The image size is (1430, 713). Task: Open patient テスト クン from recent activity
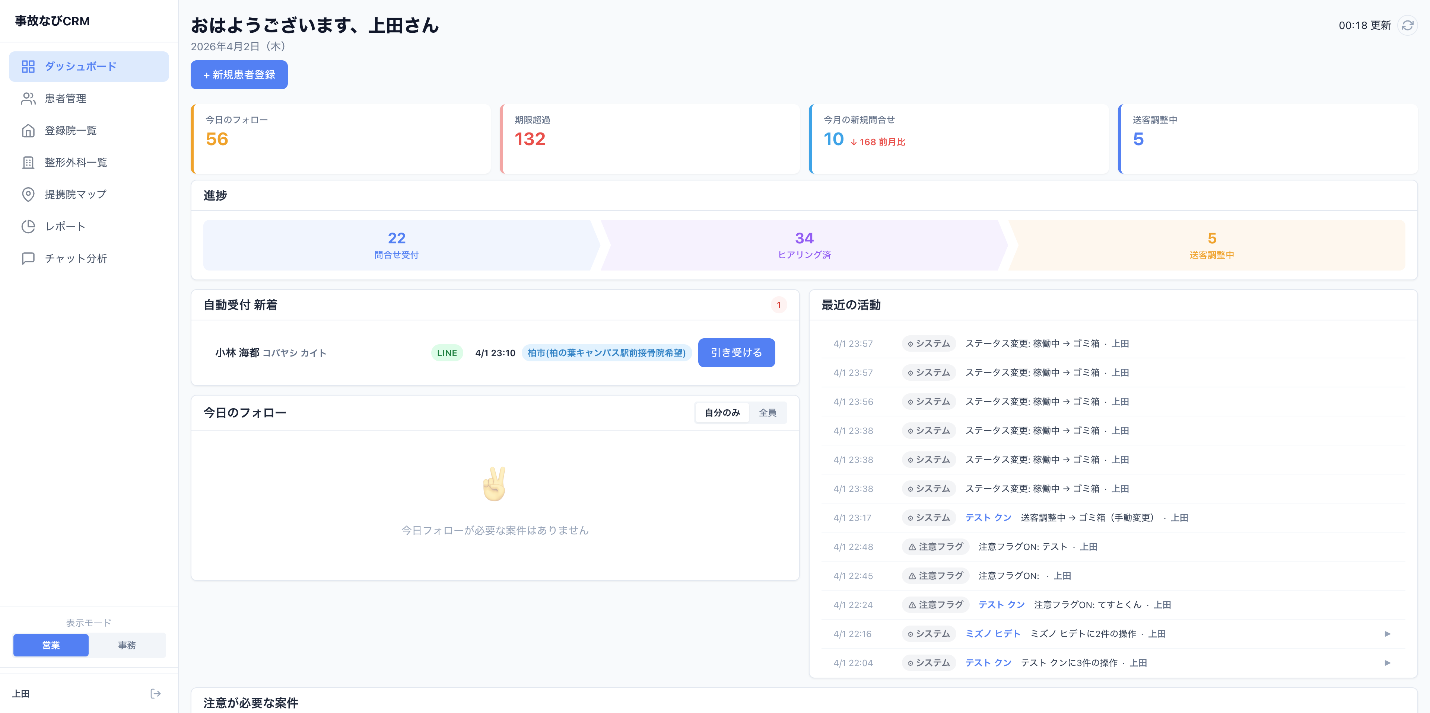pyautogui.click(x=988, y=517)
